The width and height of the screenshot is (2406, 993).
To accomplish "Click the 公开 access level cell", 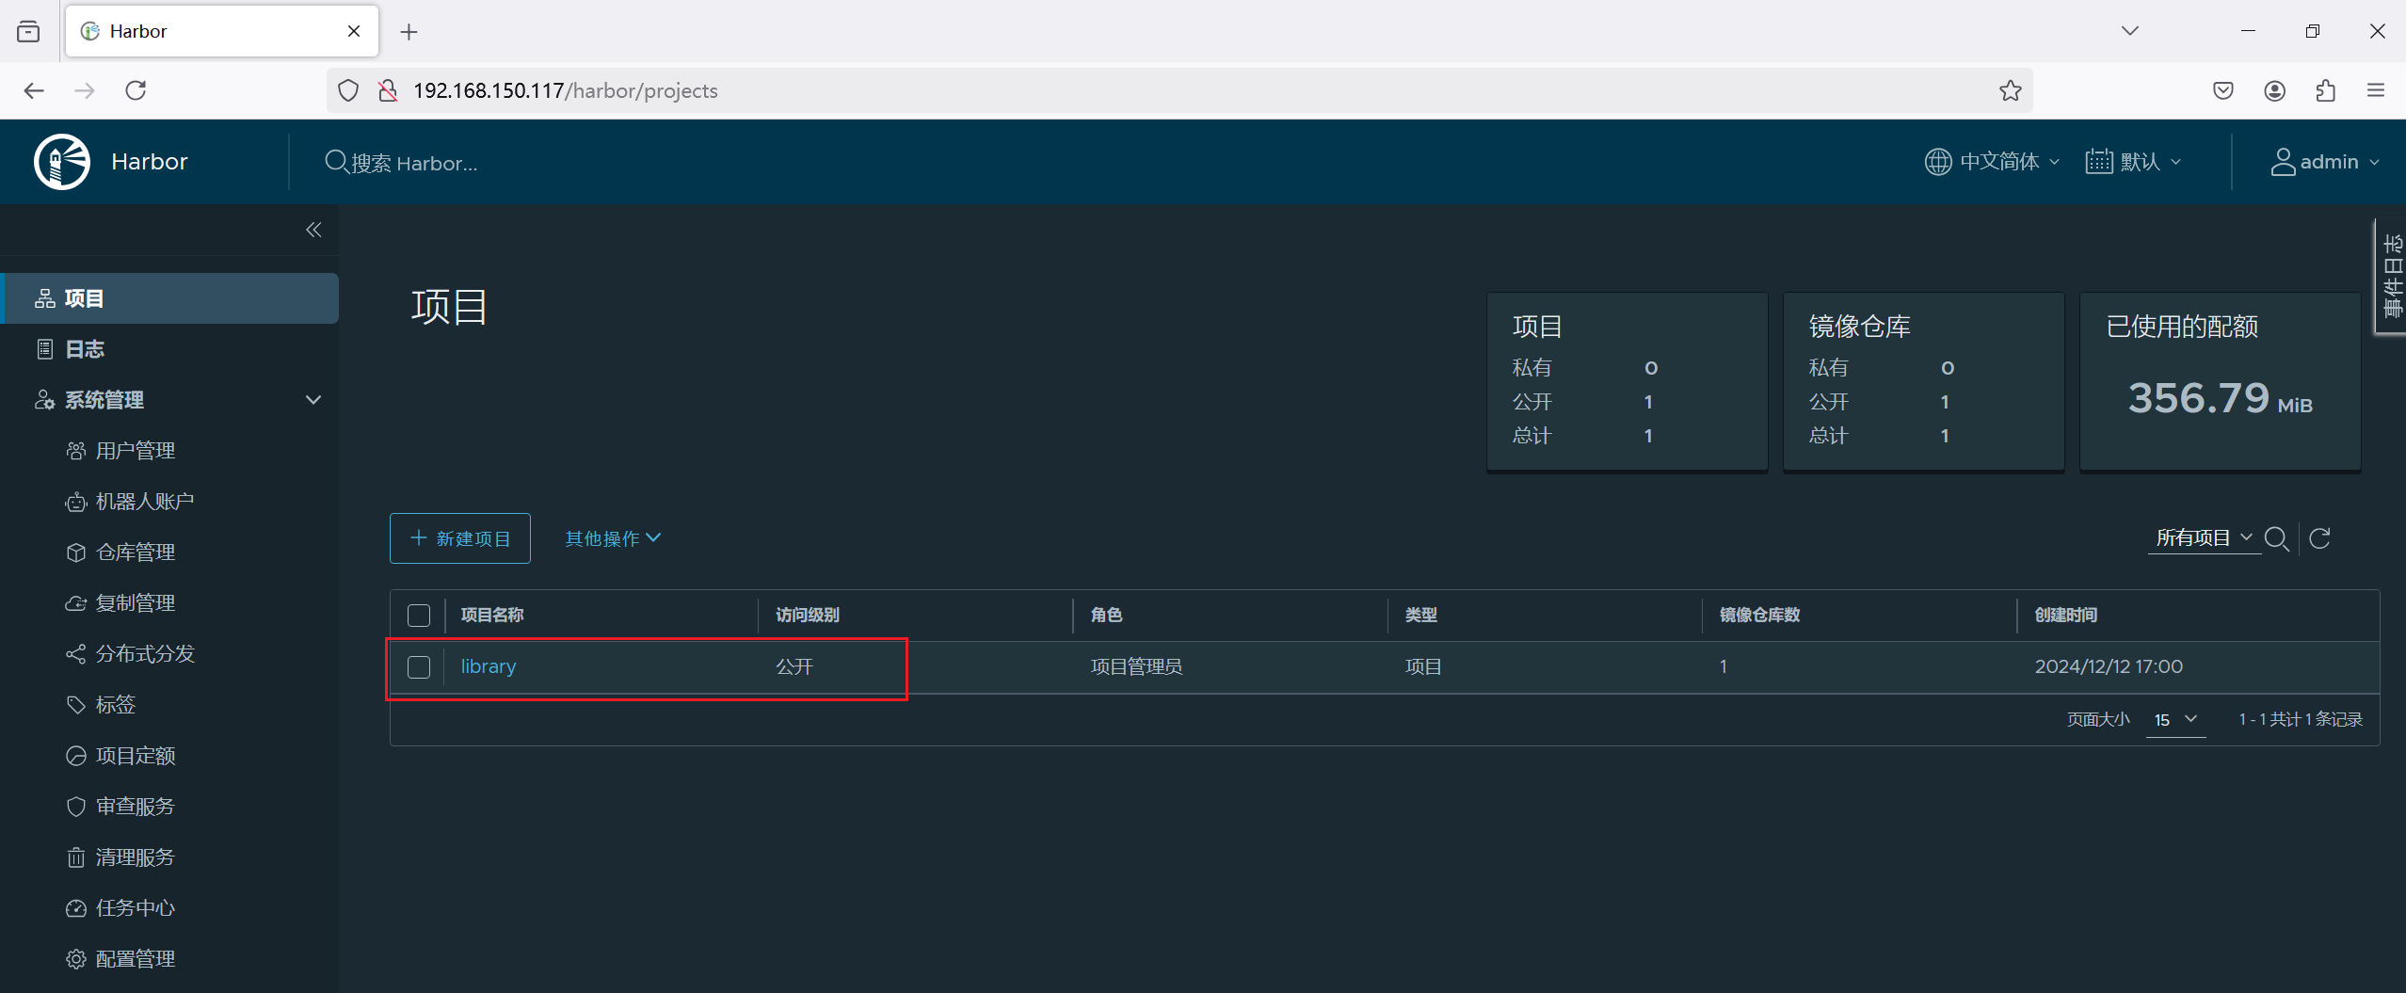I will [794, 666].
